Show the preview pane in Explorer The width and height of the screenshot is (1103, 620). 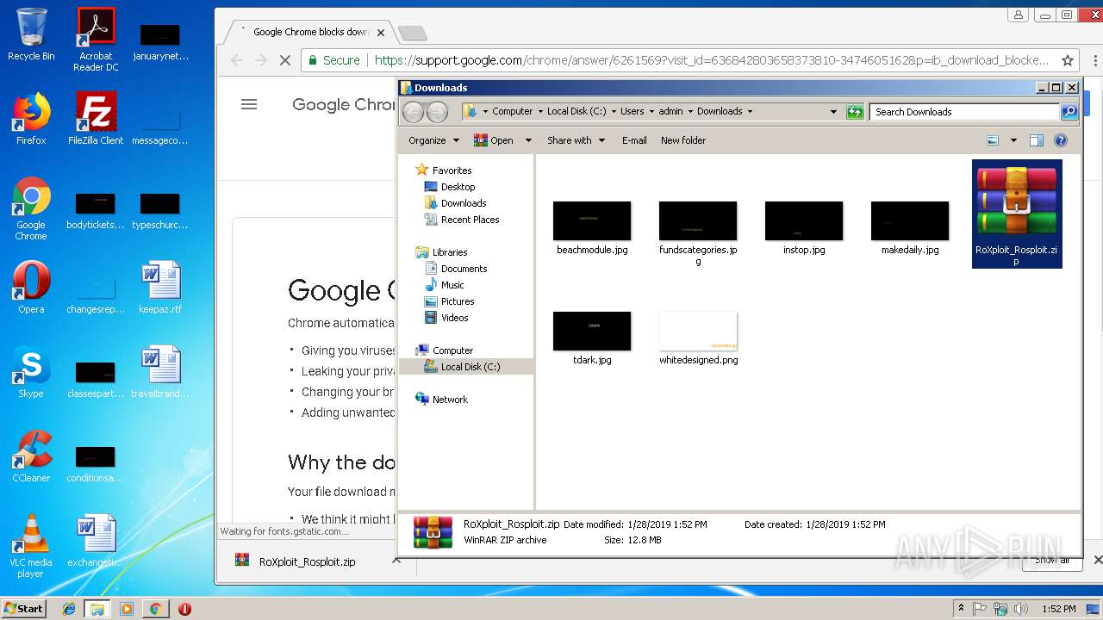1037,140
